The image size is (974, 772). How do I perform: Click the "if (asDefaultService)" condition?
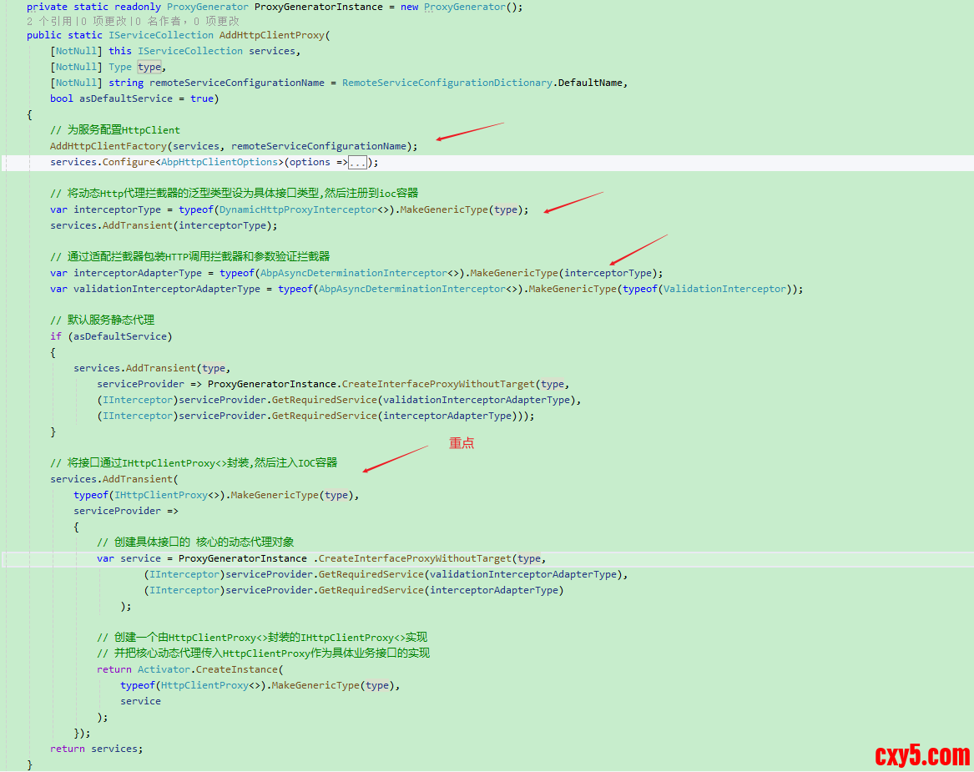(x=111, y=336)
